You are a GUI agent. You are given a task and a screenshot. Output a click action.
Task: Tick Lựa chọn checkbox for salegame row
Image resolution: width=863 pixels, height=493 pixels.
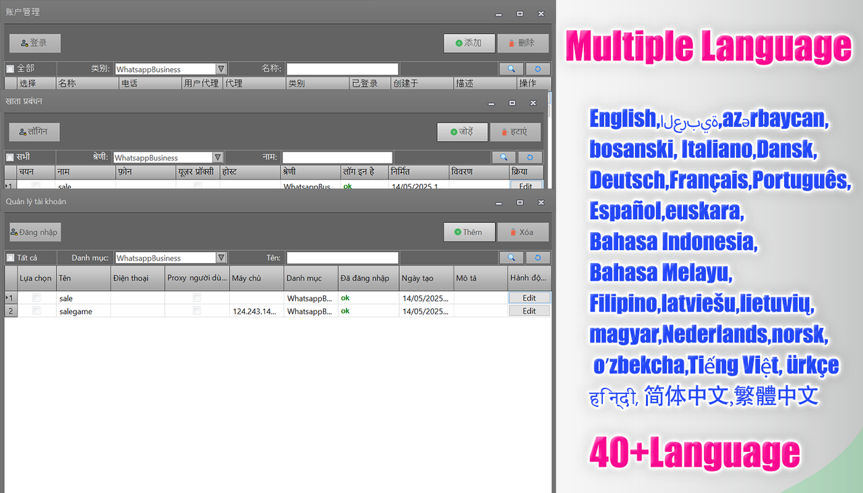37,311
